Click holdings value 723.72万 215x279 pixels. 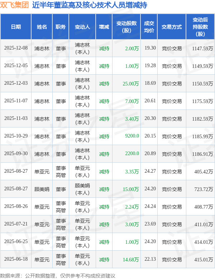(x=204, y=189)
